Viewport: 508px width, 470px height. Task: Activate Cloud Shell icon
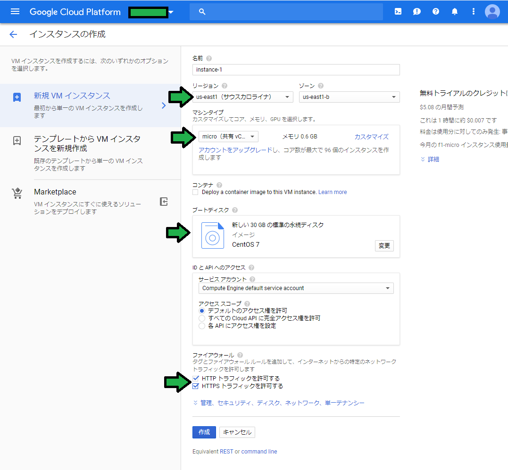[x=398, y=12]
